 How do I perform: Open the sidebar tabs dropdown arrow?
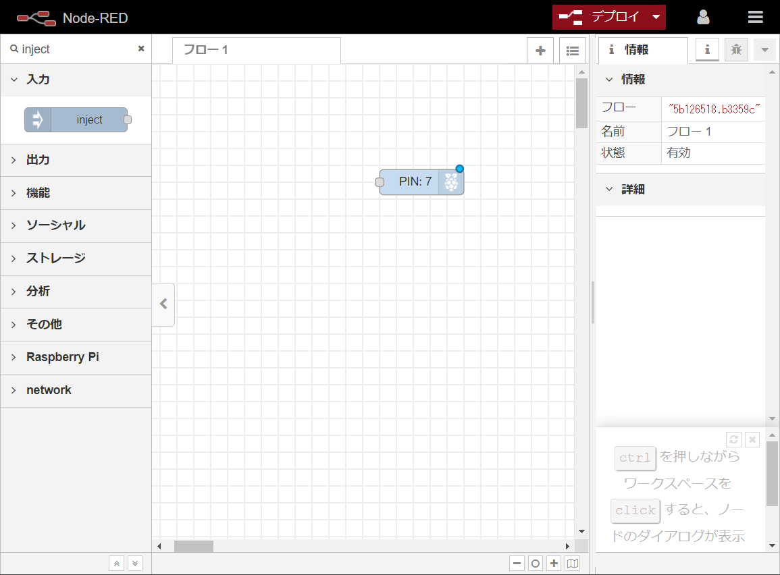(765, 50)
